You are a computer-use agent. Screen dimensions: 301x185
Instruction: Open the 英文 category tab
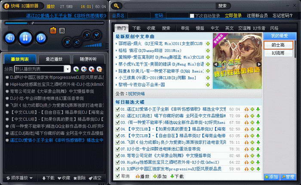229,28
